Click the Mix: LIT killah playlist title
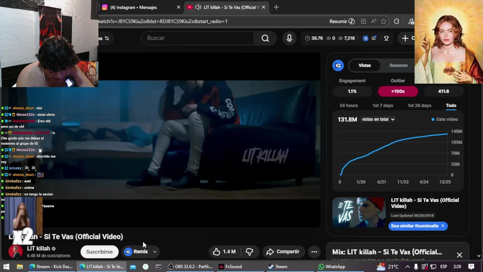Image resolution: width=483 pixels, height=272 pixels. click(387, 252)
